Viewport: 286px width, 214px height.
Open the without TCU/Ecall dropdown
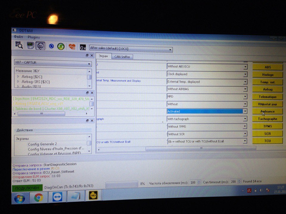pos(207,141)
